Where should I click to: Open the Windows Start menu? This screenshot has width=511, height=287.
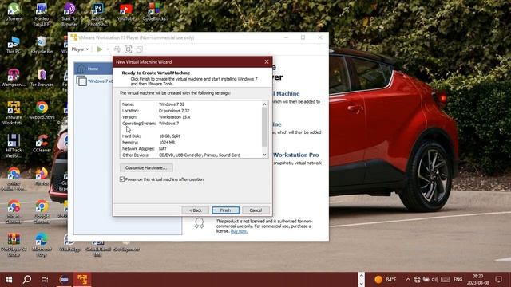[9, 279]
